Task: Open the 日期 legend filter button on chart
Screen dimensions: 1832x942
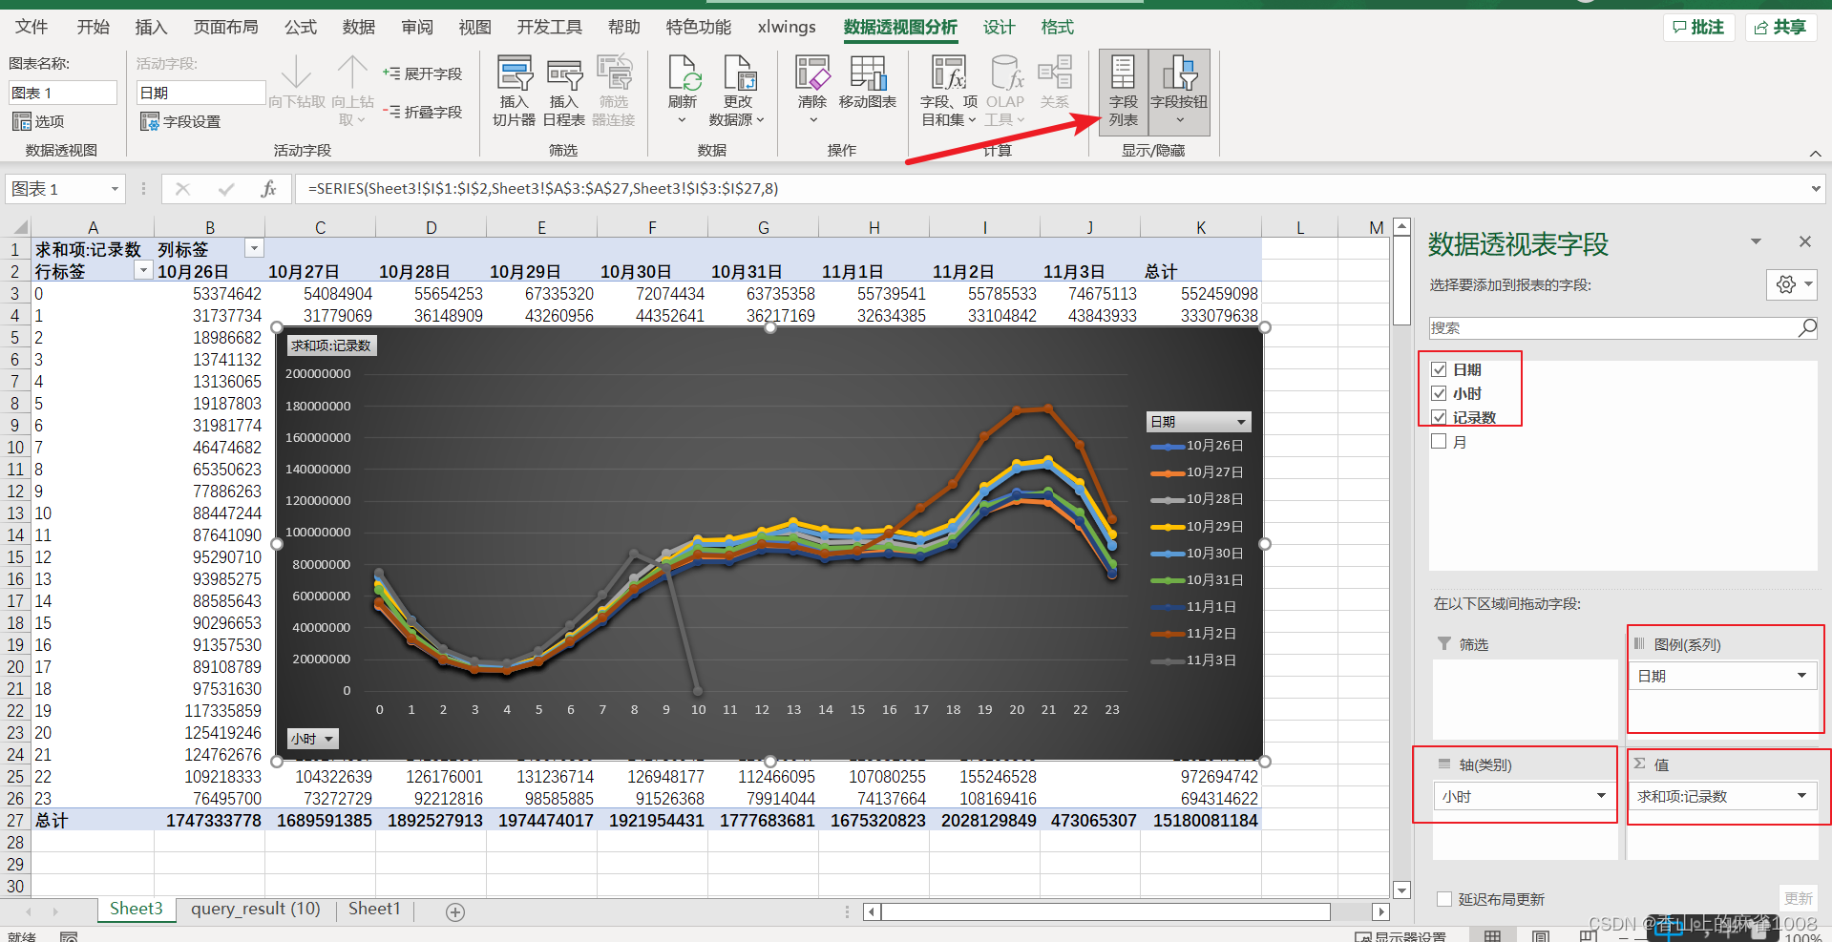Action: 1198,421
